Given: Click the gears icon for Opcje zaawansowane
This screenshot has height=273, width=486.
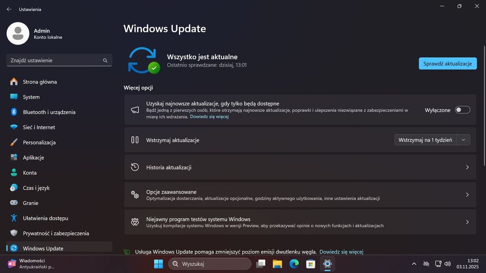Looking at the screenshot, I should 135,194.
